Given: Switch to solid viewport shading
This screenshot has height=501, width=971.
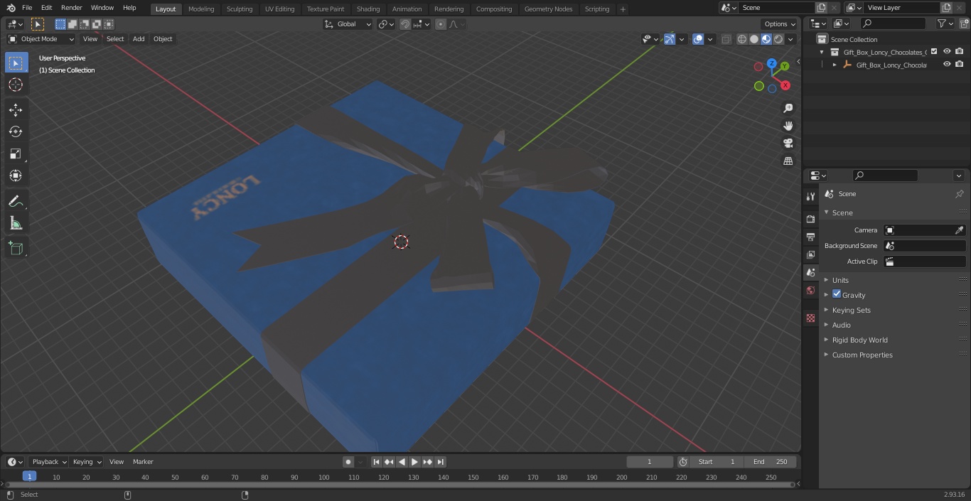Looking at the screenshot, I should [x=754, y=39].
